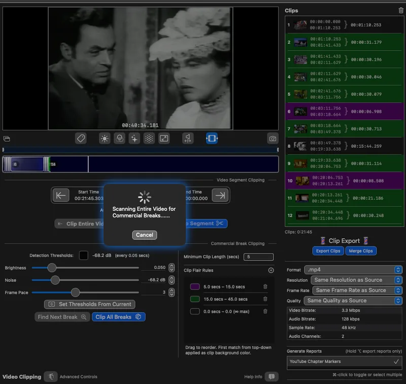Click the Clip Segment scissors button
The width and height of the screenshot is (406, 384).
click(207, 223)
